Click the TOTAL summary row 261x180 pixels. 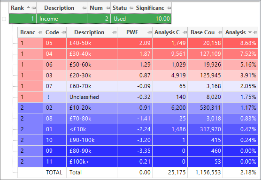click(138, 172)
